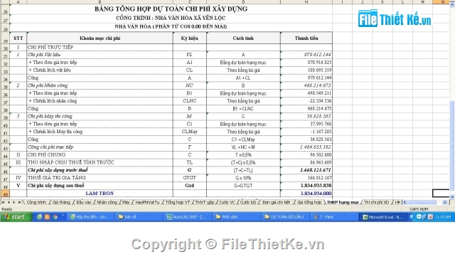
Task: Open 'Hộp thư đến' browser taskbar item
Action: click(x=90, y=217)
